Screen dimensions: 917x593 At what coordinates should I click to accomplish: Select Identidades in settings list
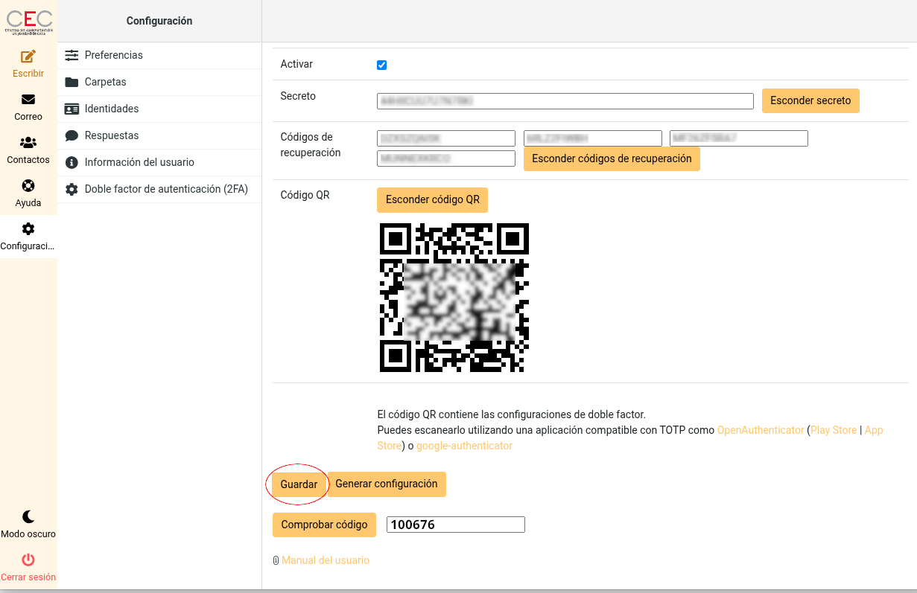pyautogui.click(x=112, y=109)
